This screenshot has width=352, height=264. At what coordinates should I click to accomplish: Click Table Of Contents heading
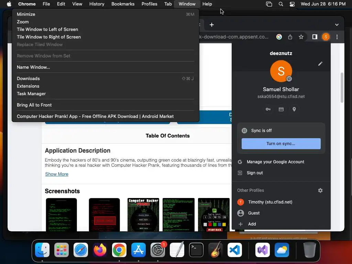click(167, 136)
